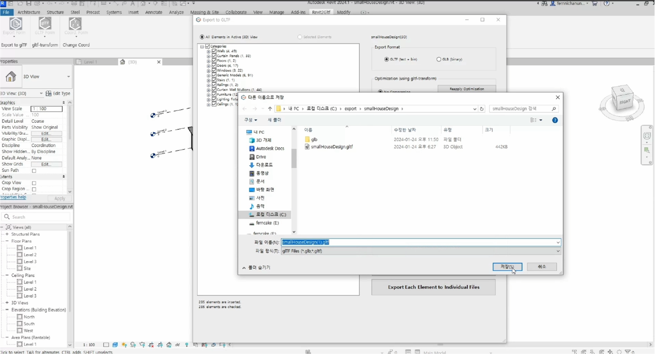
Task: Click the Revit application logo icon
Action: tap(4, 3)
